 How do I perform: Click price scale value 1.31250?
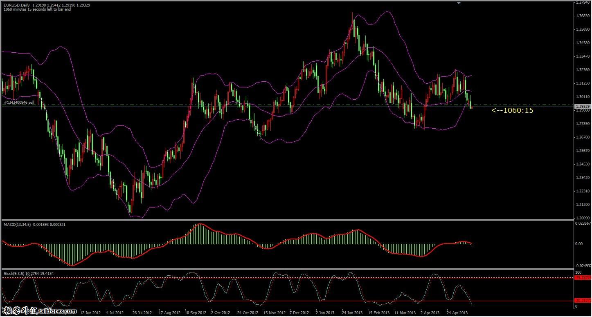coord(582,83)
